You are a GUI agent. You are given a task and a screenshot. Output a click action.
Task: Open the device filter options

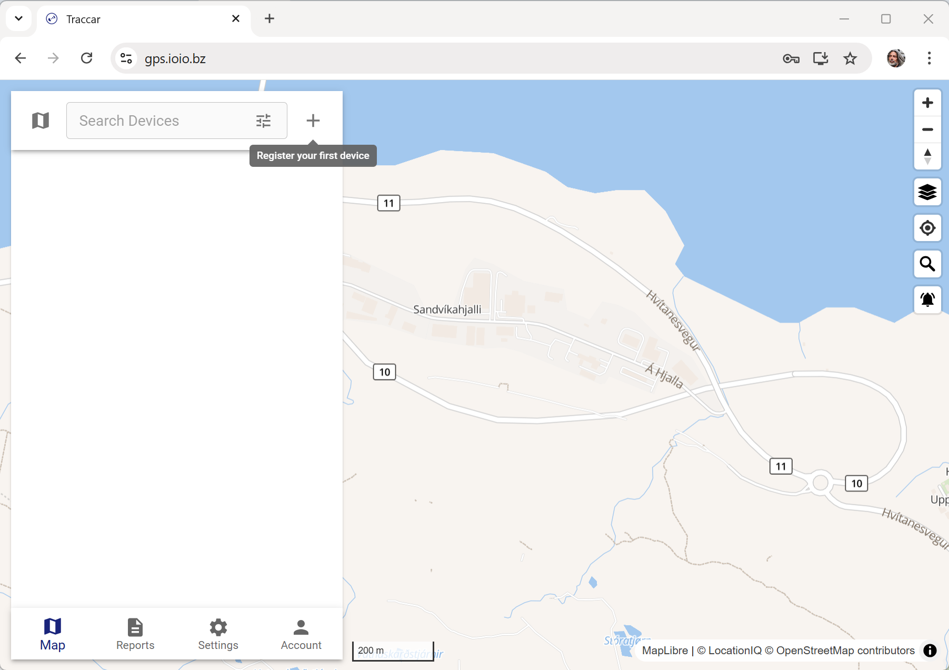[x=263, y=121]
